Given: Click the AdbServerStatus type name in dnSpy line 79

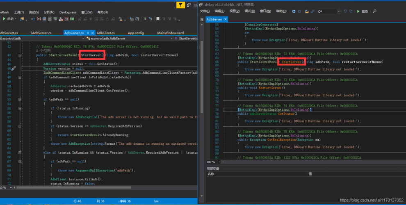Looking at the screenshot, I should (263, 114).
